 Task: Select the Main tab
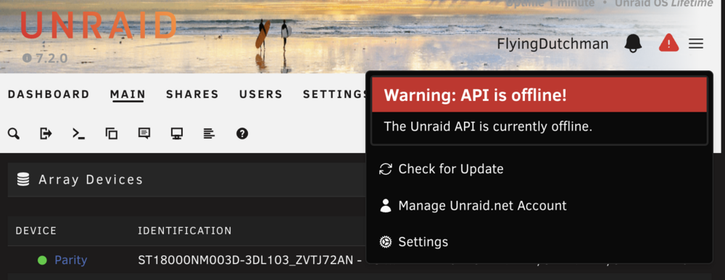(x=128, y=94)
